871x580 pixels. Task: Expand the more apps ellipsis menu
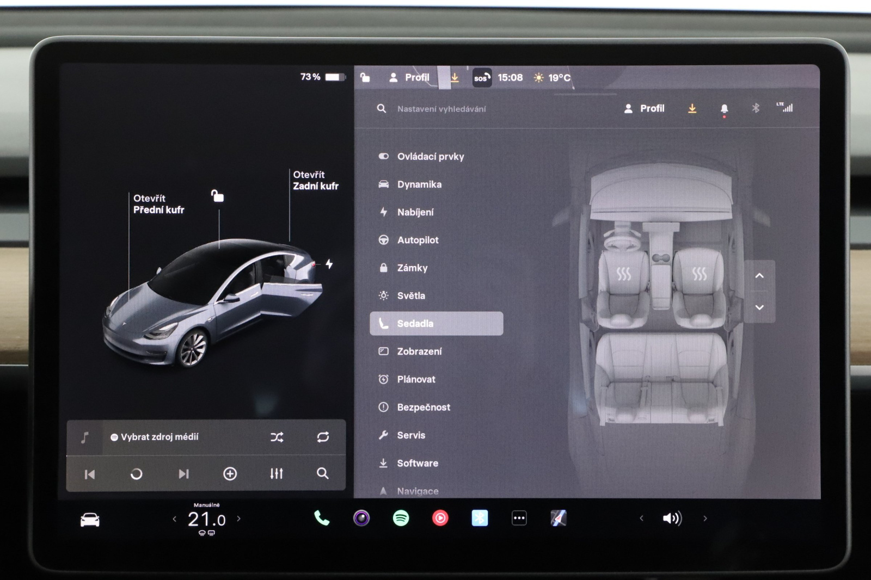point(519,519)
